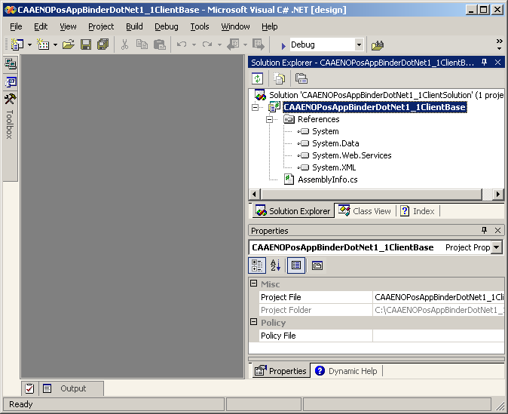Open the toolbar options overflow chevron
The width and height of the screenshot is (508, 414).
(499, 44)
